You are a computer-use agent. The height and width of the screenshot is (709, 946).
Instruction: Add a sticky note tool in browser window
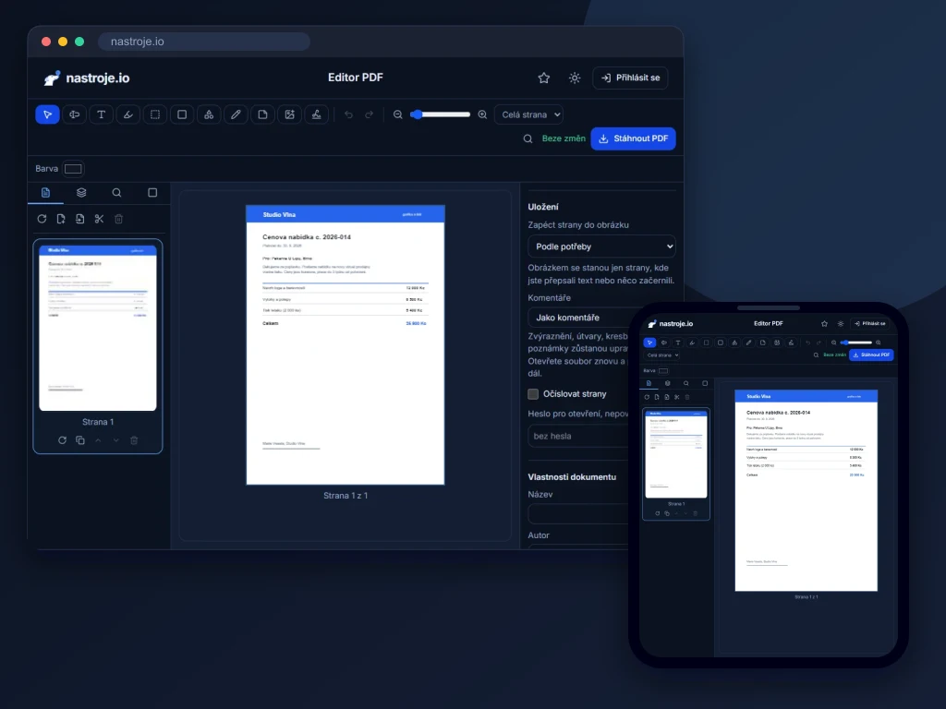coord(262,114)
